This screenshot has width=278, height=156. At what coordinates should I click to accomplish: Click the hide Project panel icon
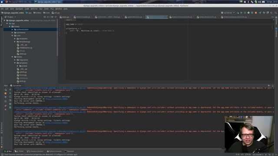coord(56,17)
